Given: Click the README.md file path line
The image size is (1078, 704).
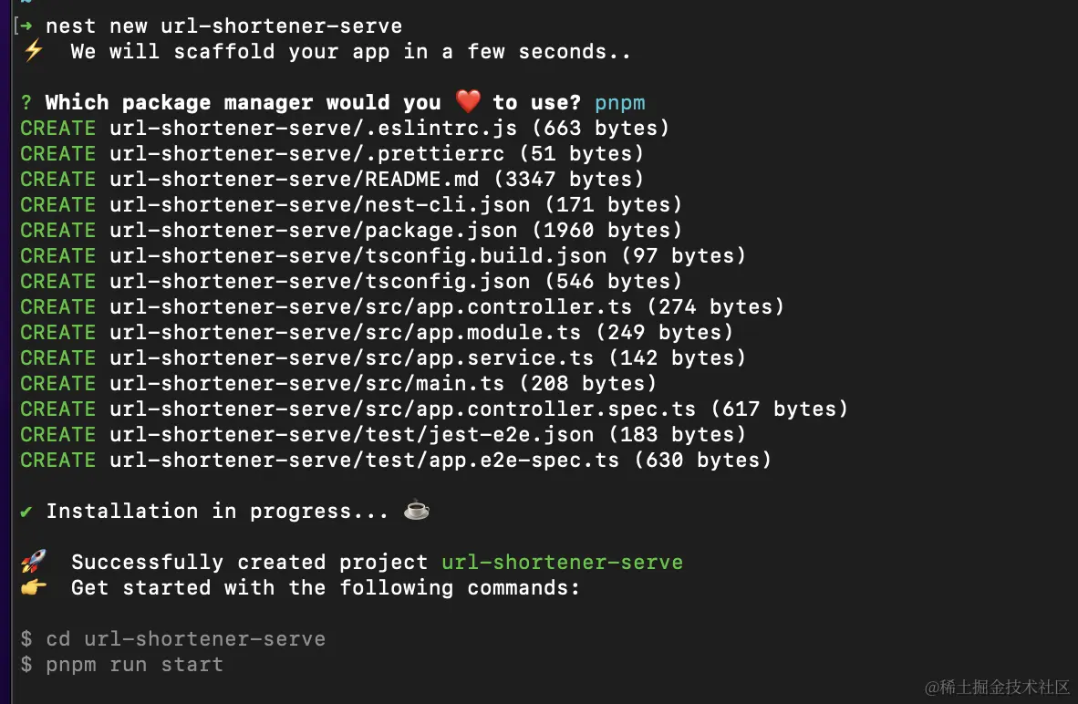Looking at the screenshot, I should [294, 180].
